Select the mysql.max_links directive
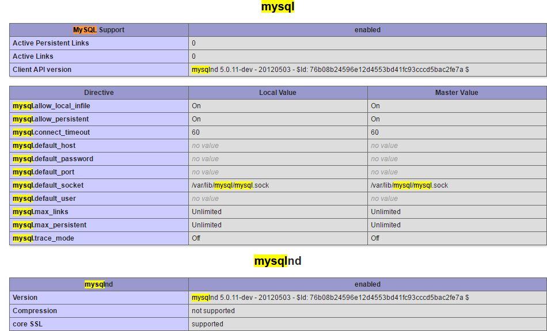Image resolution: width=547 pixels, height=331 pixels. 40,212
